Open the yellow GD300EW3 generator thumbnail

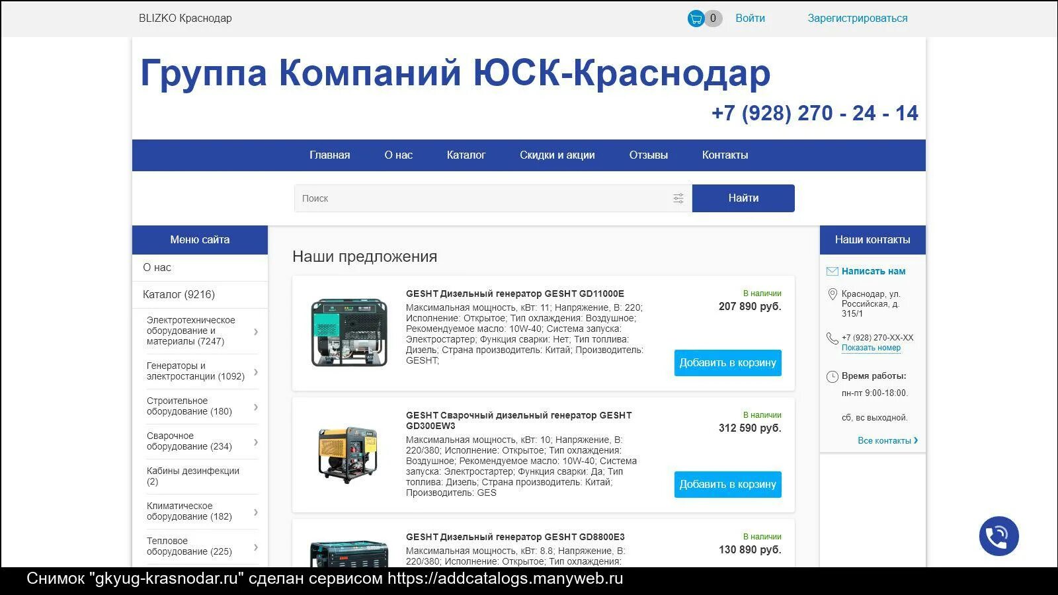[x=349, y=454]
